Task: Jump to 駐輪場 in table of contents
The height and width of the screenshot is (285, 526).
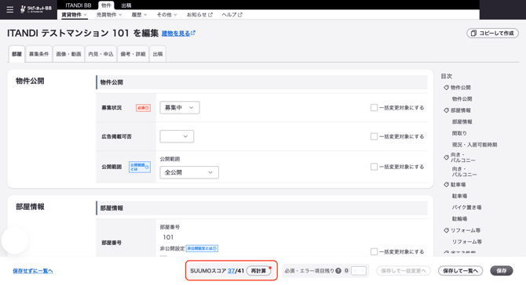Action: tap(459, 218)
